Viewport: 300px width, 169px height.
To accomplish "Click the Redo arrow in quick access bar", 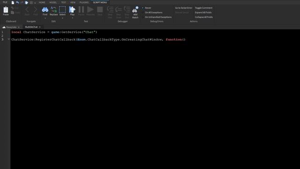I will pyautogui.click(x=22, y=2).
